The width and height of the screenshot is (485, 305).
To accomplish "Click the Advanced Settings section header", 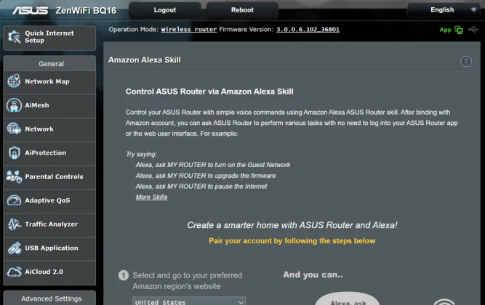I will click(x=49, y=298).
